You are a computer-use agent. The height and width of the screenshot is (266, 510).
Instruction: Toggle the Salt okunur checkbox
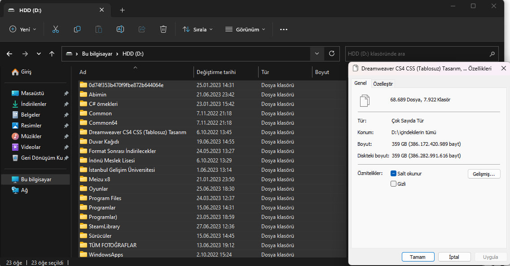[x=394, y=174]
